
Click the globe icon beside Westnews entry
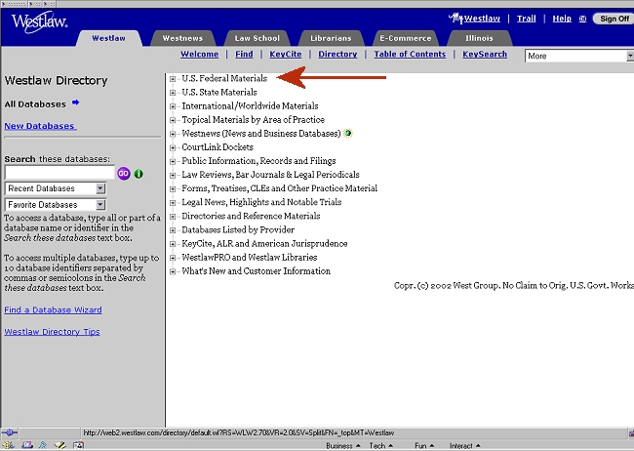(x=348, y=133)
